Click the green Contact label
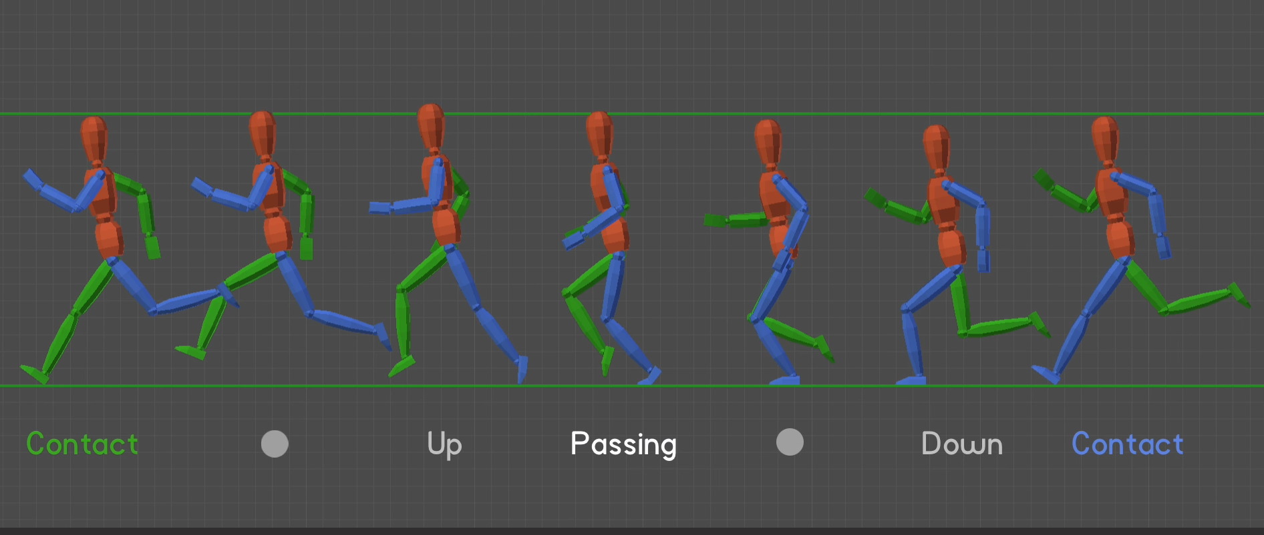1264x535 pixels. tap(82, 444)
